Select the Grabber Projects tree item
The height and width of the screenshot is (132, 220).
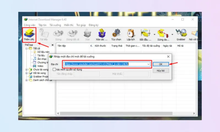(x=38, y=77)
